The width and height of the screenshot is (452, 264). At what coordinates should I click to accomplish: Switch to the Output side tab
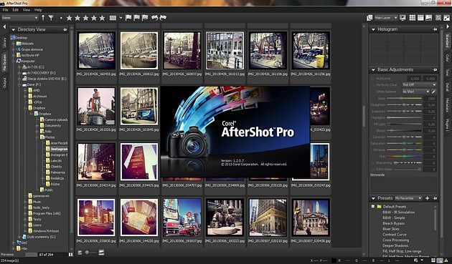click(x=4, y=83)
